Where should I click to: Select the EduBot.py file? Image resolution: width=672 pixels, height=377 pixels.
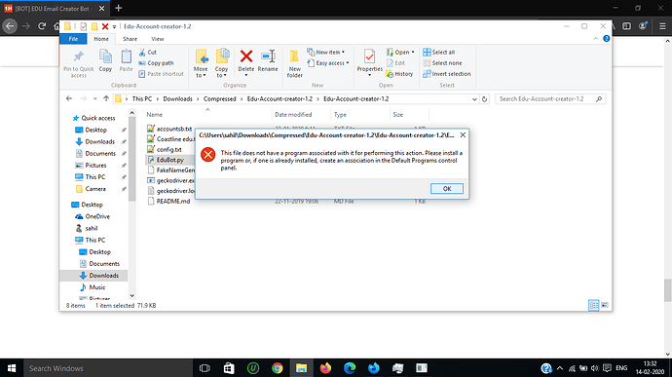point(166,160)
